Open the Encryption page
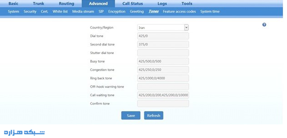 pyautogui.click(x=117, y=11)
